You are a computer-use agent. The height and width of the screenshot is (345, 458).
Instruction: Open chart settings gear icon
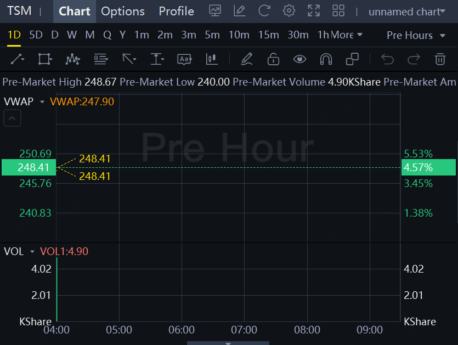click(289, 11)
